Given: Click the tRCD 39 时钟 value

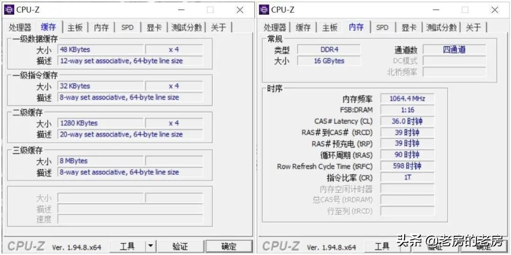Looking at the screenshot, I should pyautogui.click(x=407, y=132).
